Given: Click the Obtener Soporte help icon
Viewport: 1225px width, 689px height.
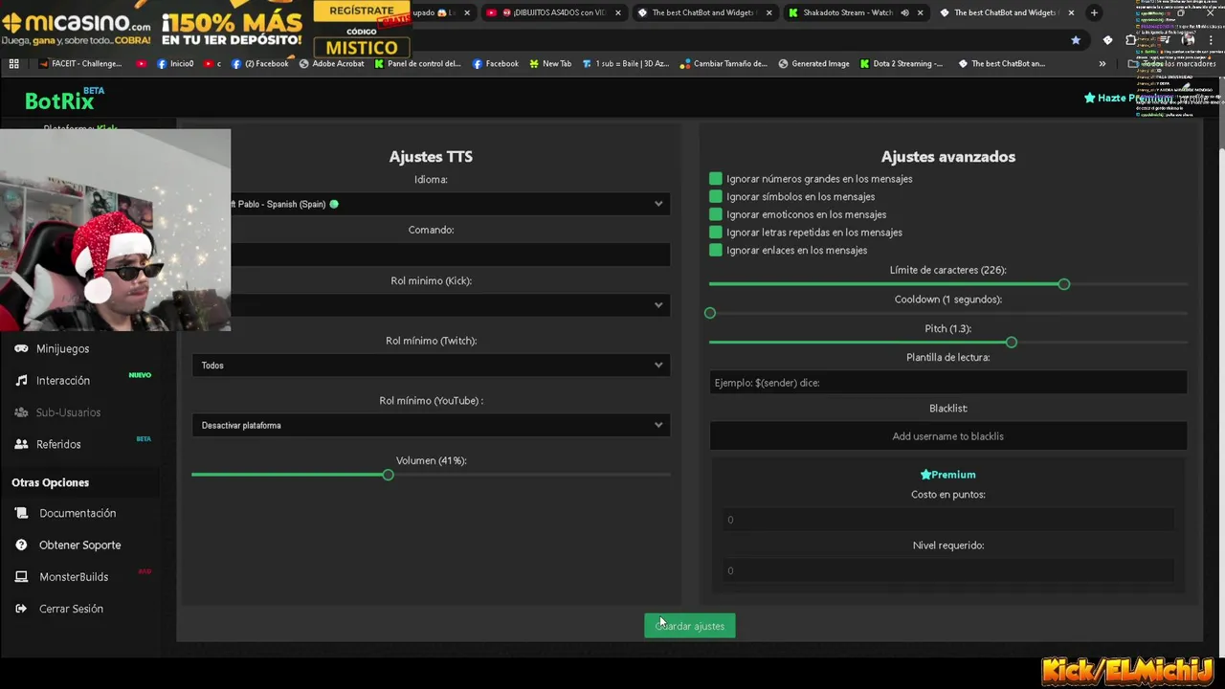Looking at the screenshot, I should [x=21, y=545].
